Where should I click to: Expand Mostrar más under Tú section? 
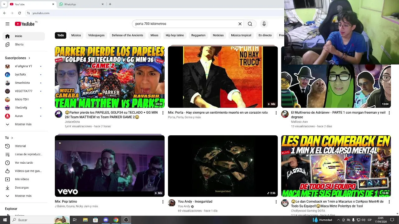pyautogui.click(x=24, y=196)
